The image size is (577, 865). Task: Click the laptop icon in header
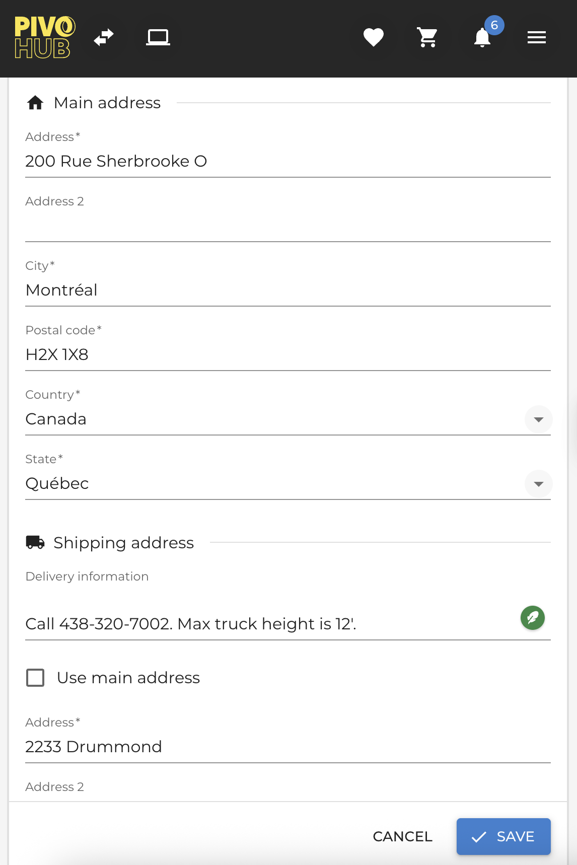tap(158, 37)
